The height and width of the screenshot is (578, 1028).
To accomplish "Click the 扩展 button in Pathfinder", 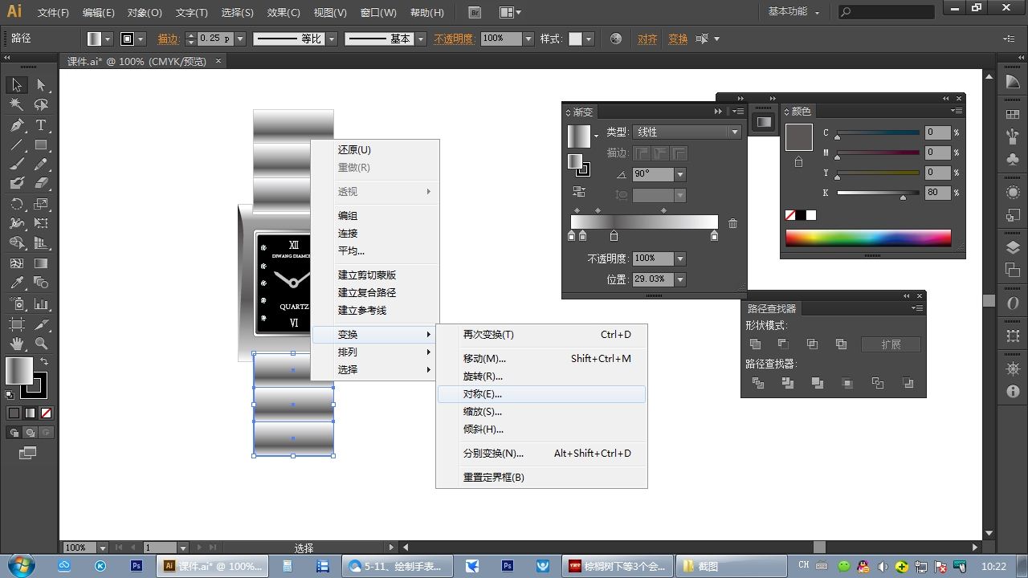I will click(891, 344).
